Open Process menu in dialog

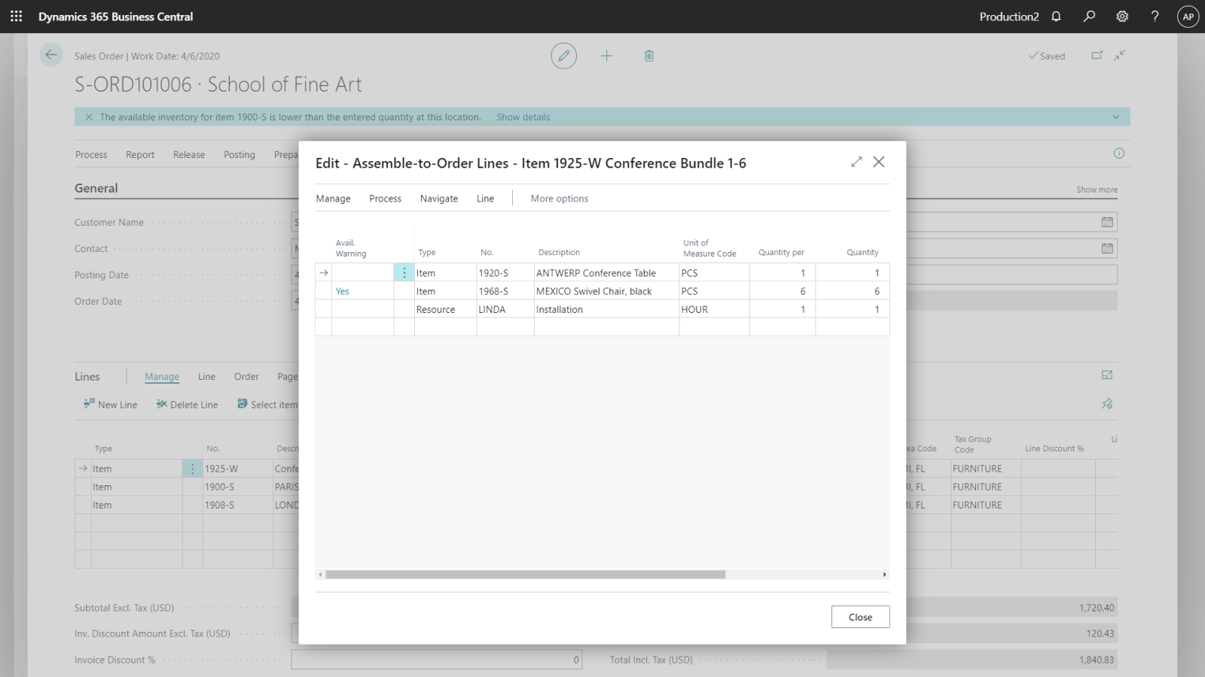click(385, 199)
